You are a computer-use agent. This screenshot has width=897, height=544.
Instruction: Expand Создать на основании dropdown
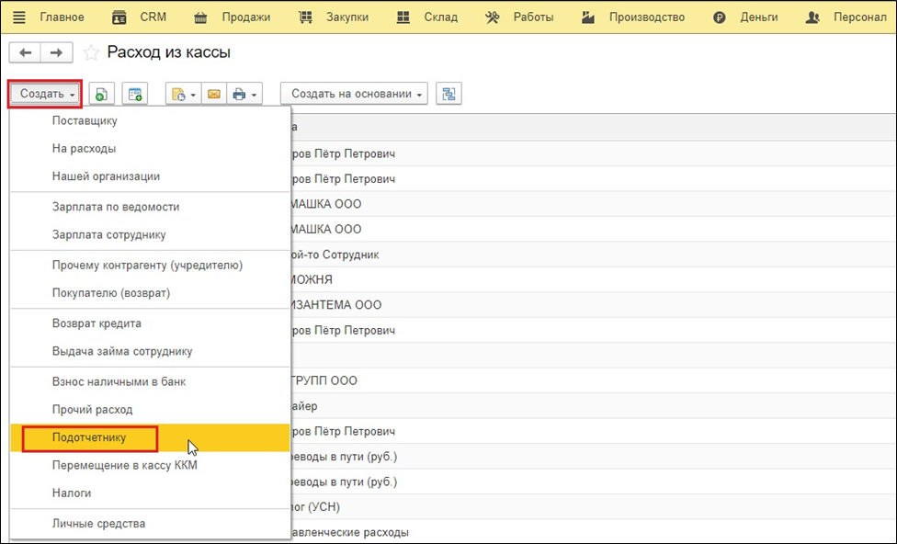coord(354,94)
